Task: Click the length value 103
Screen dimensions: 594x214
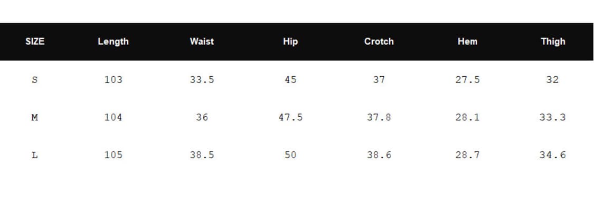Action: click(x=114, y=79)
